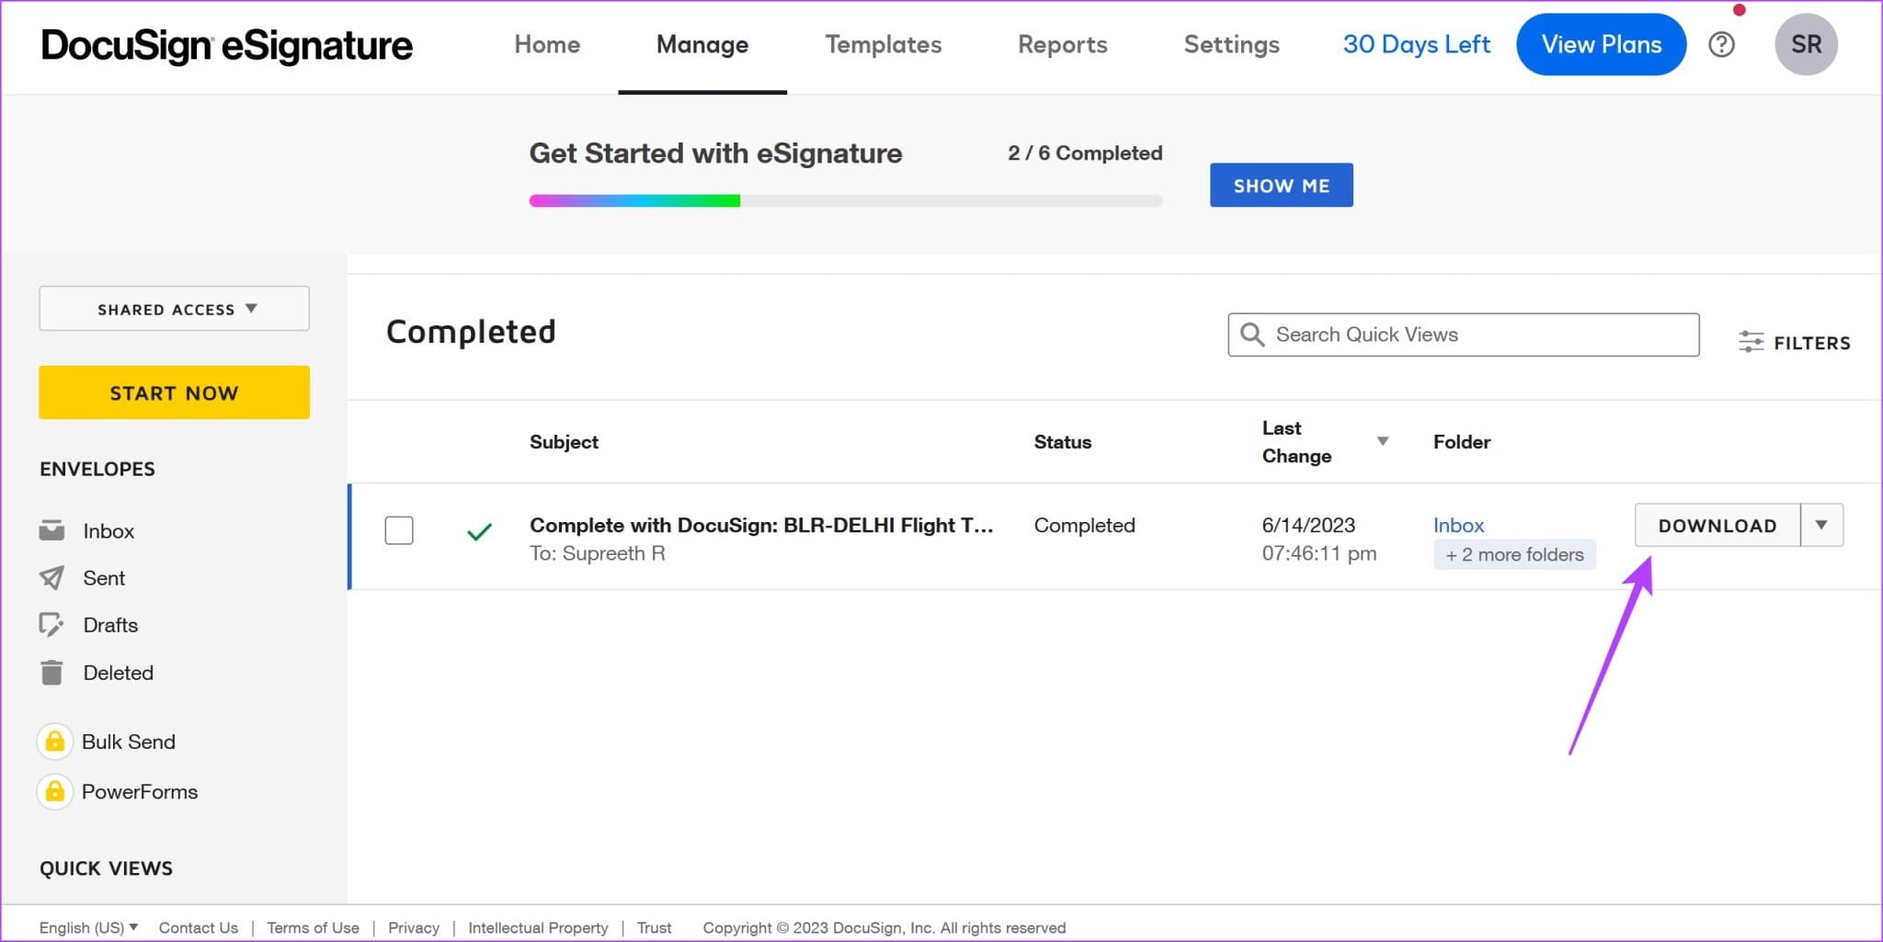Click the Start Now button
The height and width of the screenshot is (942, 1883).
[174, 392]
